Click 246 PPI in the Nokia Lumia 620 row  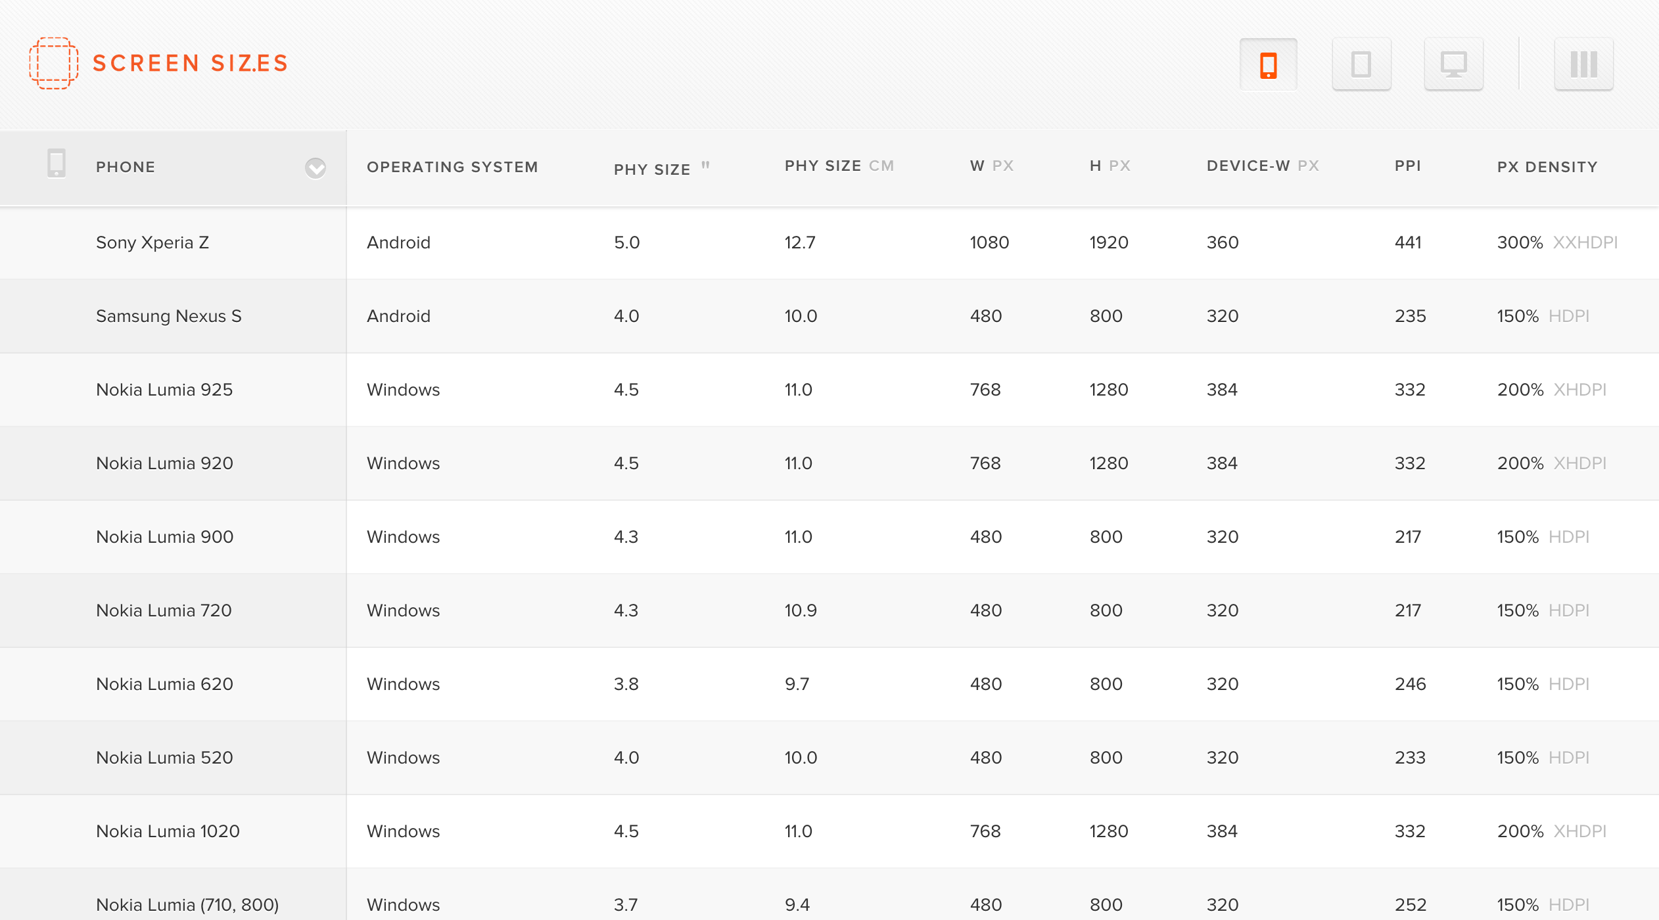tap(1410, 684)
